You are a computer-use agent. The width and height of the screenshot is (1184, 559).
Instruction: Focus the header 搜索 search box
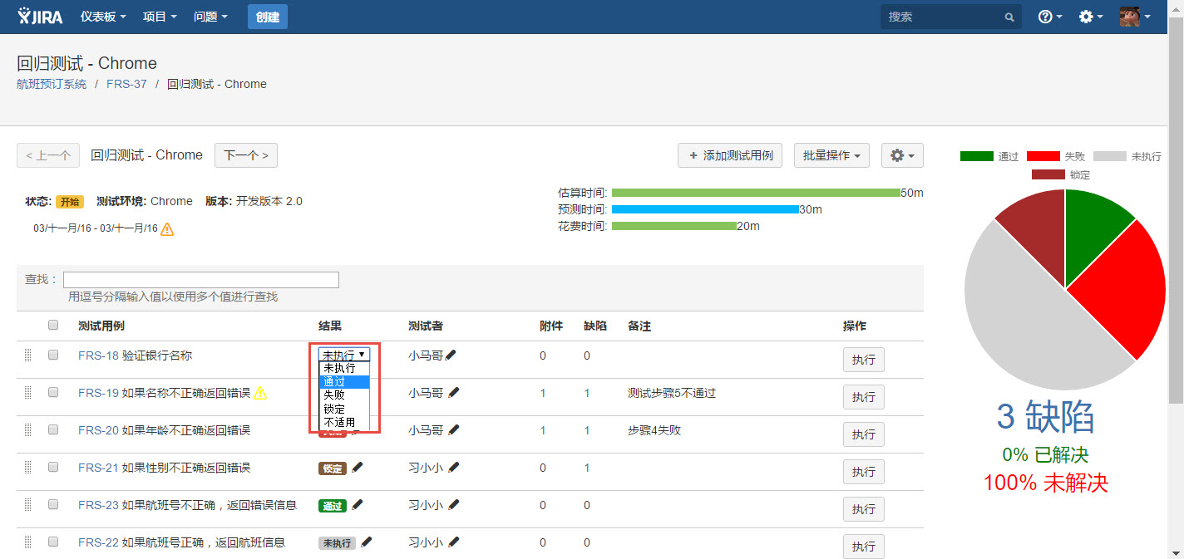(950, 17)
